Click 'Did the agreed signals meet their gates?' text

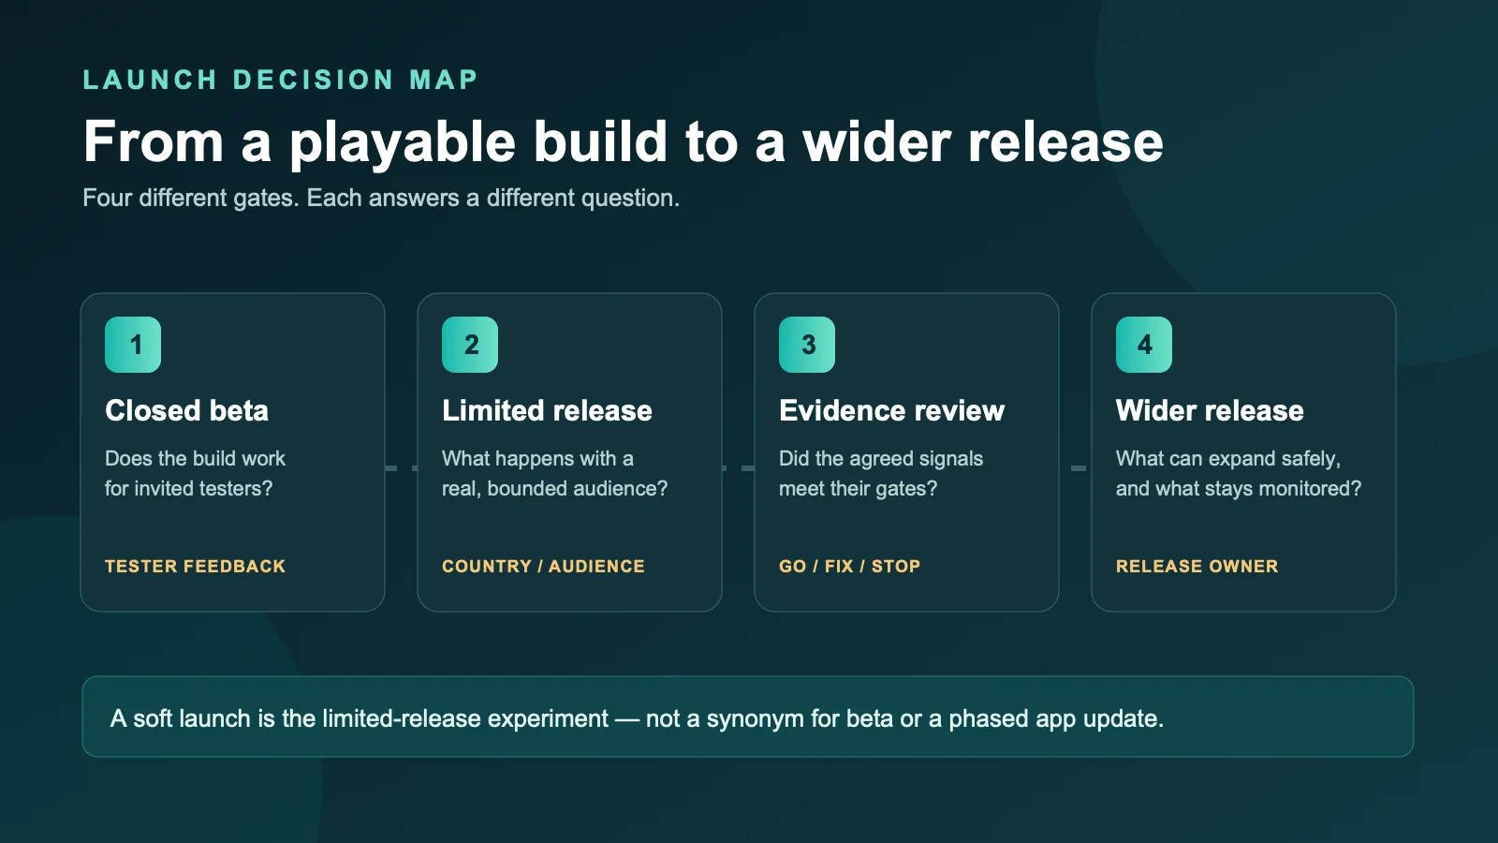pyautogui.click(x=881, y=473)
